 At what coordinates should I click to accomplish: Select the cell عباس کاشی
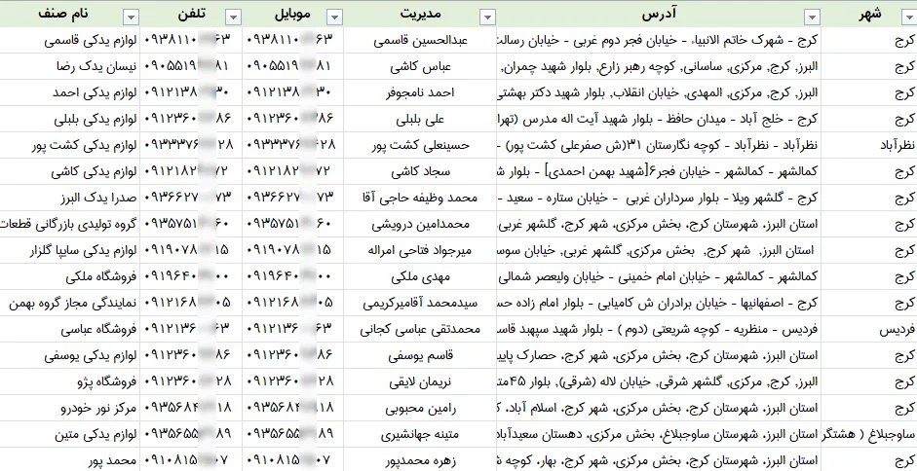tap(420, 66)
